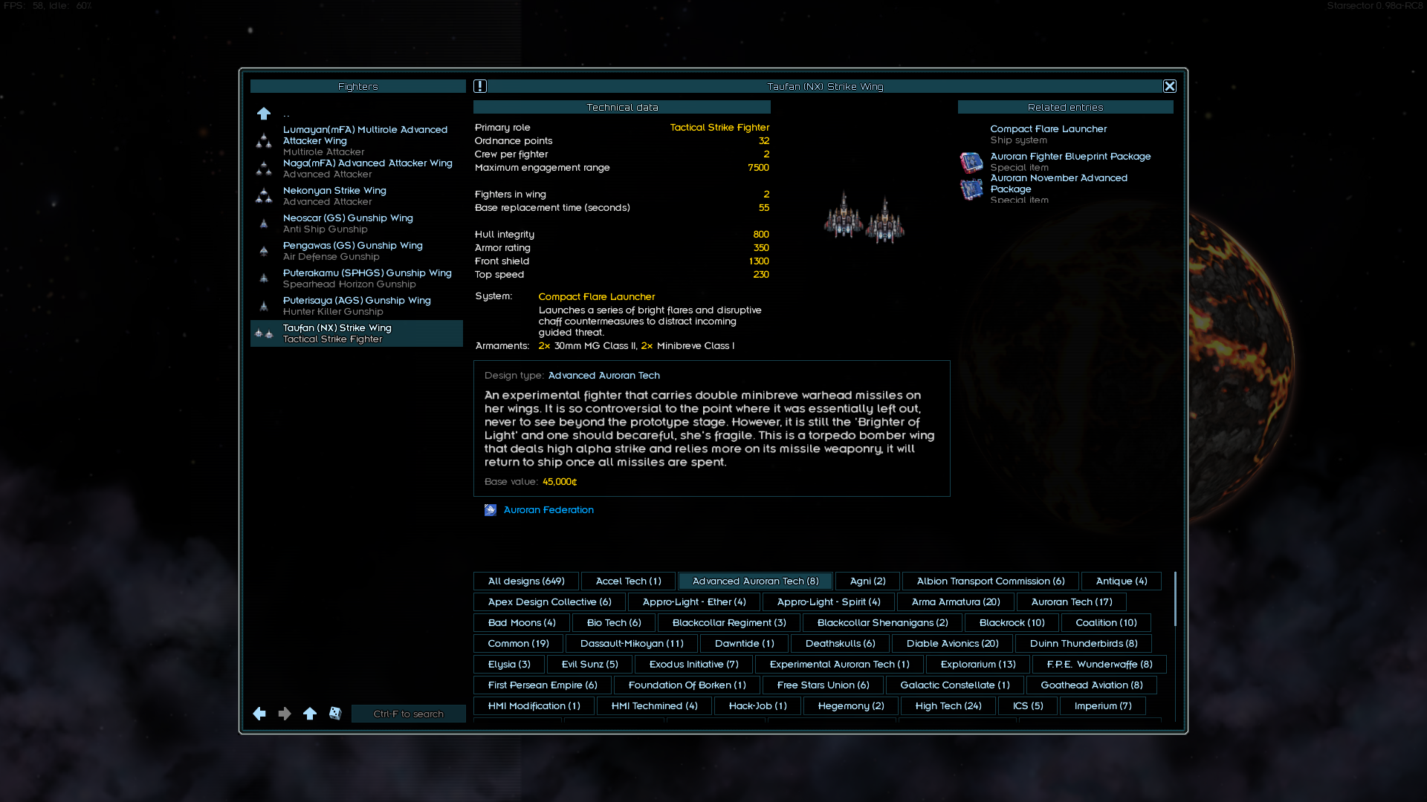Click the exclamation mark icon in title bar

click(480, 86)
